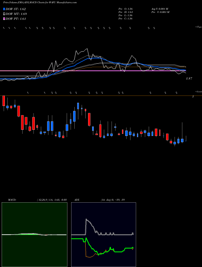Click the magenta DOW PT legend swatch
The height and width of the screenshot is (267, 202).
pyautogui.click(x=4, y=19)
